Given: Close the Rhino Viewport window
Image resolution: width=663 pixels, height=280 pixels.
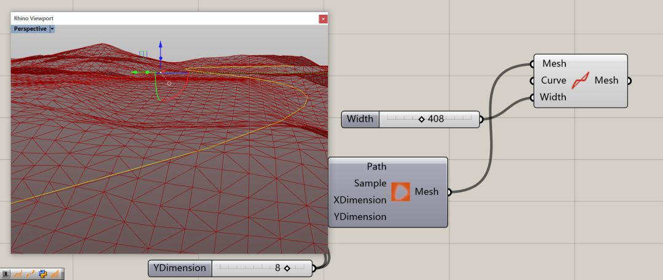Looking at the screenshot, I should click(323, 19).
